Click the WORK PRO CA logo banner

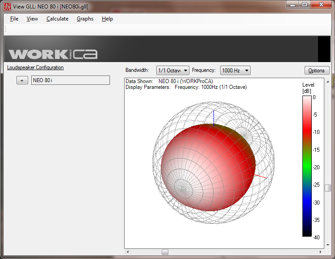click(53, 54)
